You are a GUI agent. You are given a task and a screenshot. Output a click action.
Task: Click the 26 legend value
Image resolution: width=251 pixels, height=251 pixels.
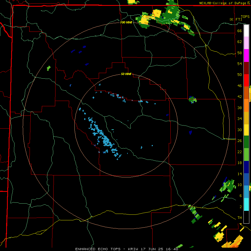240,141
